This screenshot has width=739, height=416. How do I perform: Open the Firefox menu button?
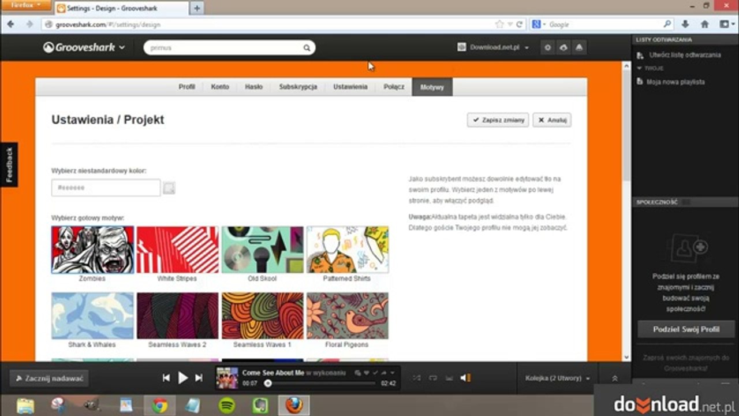pos(27,5)
